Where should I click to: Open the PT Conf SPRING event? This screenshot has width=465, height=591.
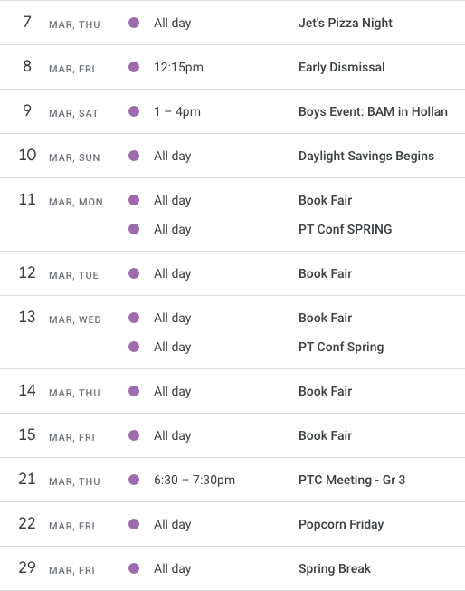pyautogui.click(x=345, y=229)
